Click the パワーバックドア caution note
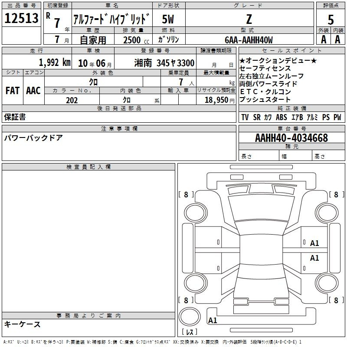 [x=33, y=138]
